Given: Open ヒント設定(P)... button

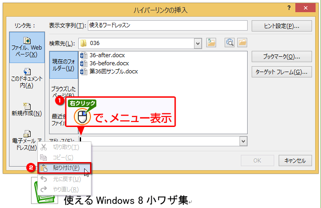Looking at the screenshot, I should click(x=282, y=26).
